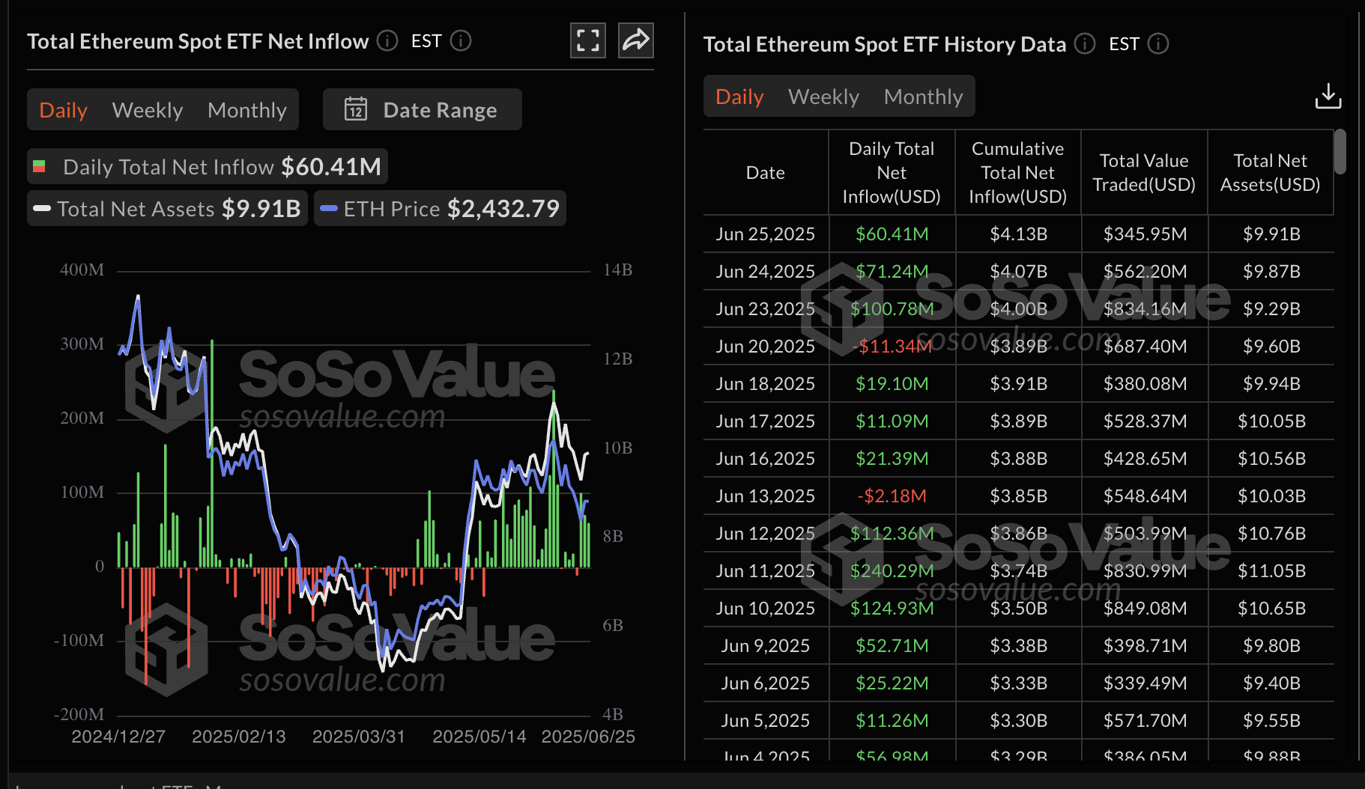Open info tooltip for Net Inflow title
This screenshot has height=789, width=1365.
tap(387, 41)
